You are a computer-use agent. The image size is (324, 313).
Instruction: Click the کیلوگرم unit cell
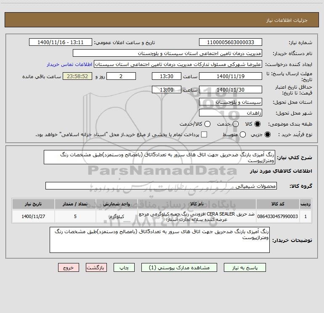click(x=117, y=216)
